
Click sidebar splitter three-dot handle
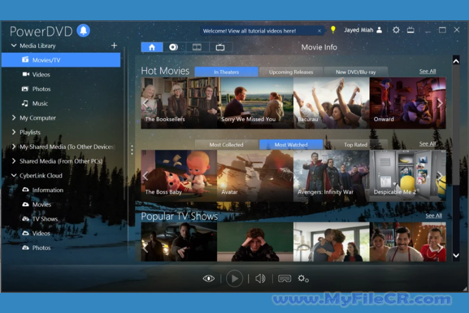point(132,150)
